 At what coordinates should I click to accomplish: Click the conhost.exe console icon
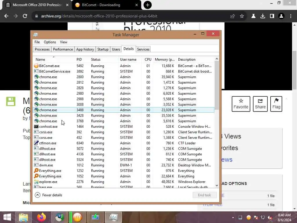36,127
